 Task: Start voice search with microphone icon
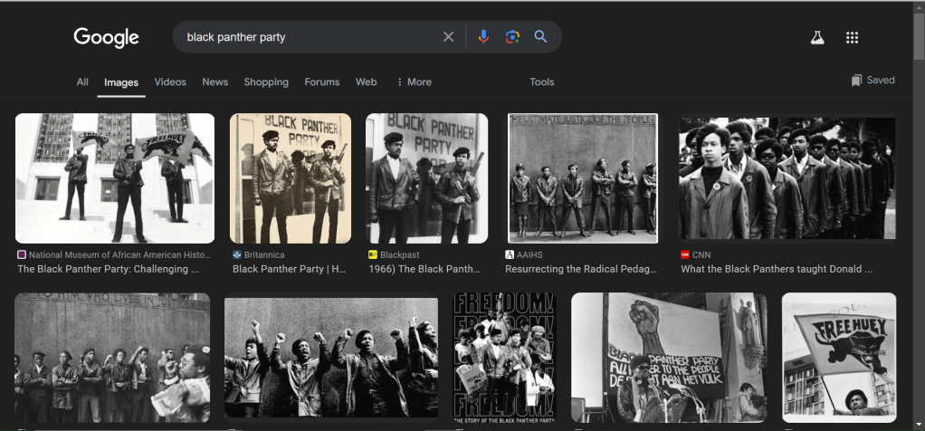coord(483,37)
